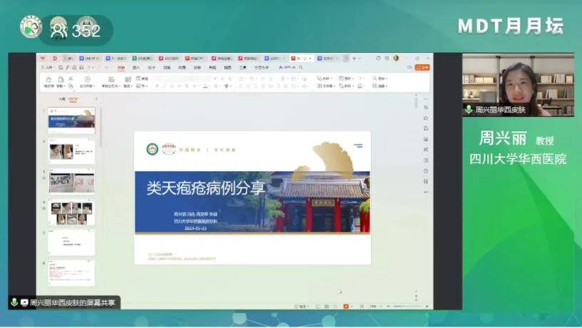Screen dimensions: 582x328
Task: Toggle italic text formatting
Action: [164, 86]
